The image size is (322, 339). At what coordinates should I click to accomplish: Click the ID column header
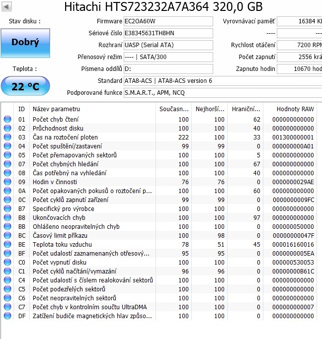tap(22, 109)
